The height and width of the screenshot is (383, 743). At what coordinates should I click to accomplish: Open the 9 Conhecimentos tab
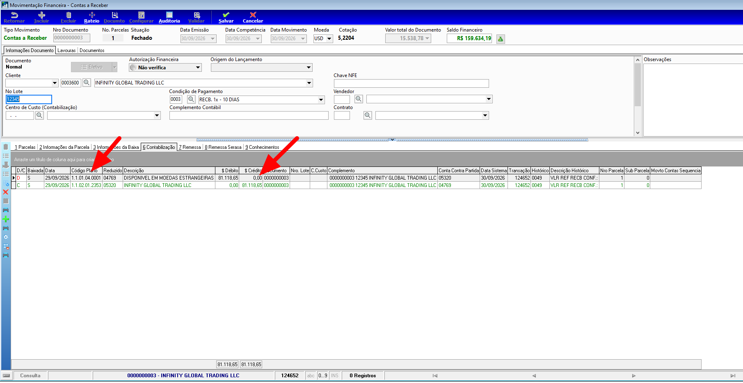(x=262, y=147)
